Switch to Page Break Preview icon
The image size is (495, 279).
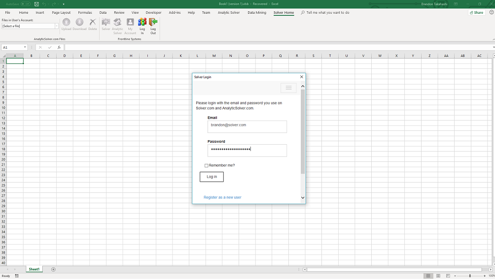[448, 276]
